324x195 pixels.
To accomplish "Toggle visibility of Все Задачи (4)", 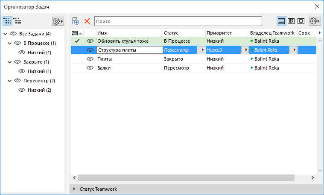I will tap(13, 34).
